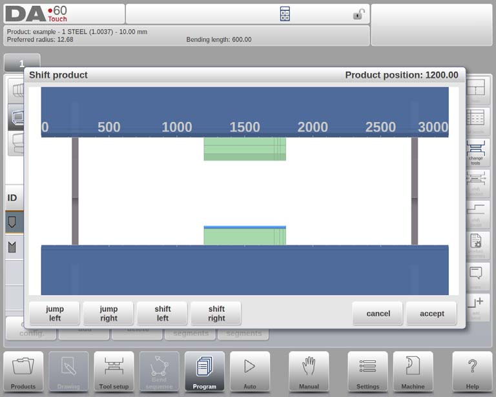Toggle the padlock lock icon

pyautogui.click(x=358, y=14)
